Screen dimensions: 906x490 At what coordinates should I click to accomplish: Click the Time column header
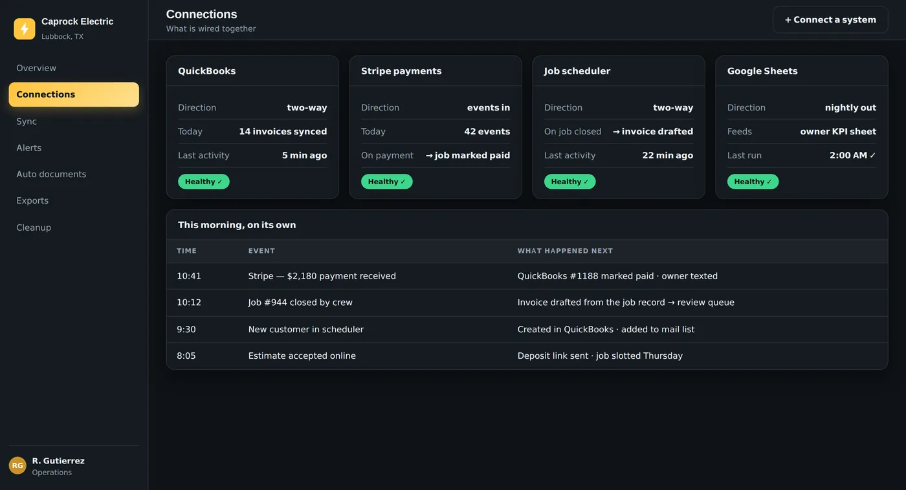pos(186,251)
